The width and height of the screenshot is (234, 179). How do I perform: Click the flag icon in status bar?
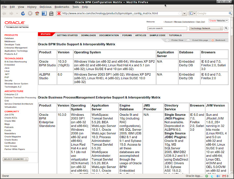tap(218, 176)
